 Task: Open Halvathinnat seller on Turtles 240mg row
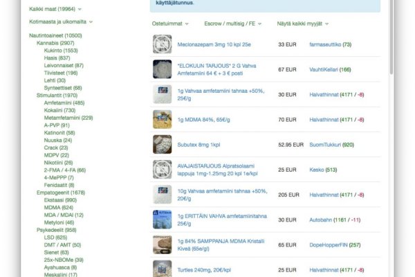coord(324,270)
